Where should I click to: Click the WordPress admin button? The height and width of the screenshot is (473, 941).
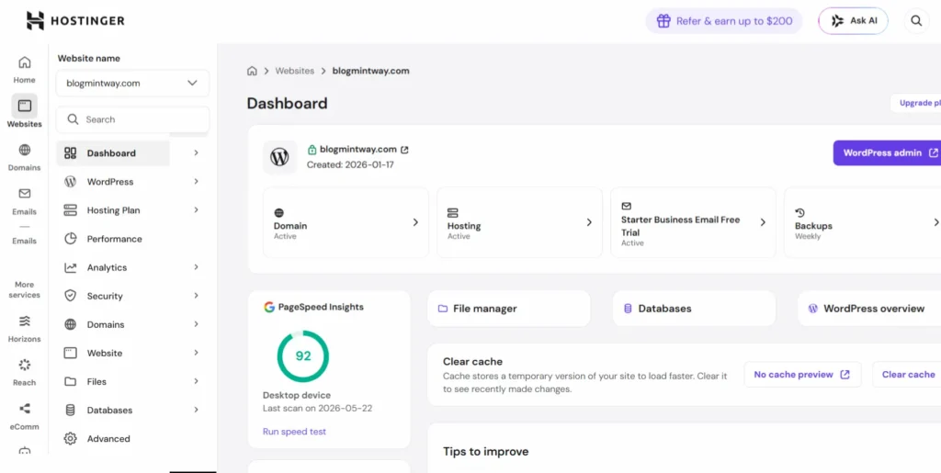pos(887,152)
